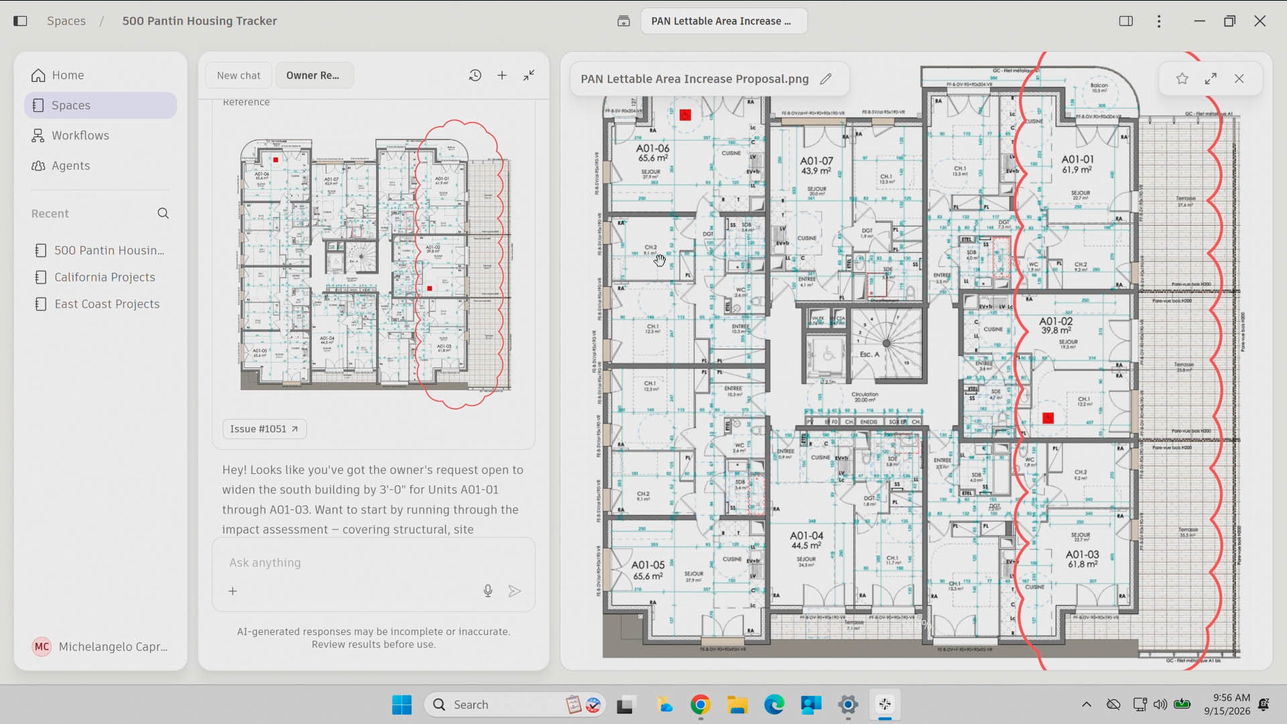
Task: Open East Coast Projects space
Action: pos(101,304)
